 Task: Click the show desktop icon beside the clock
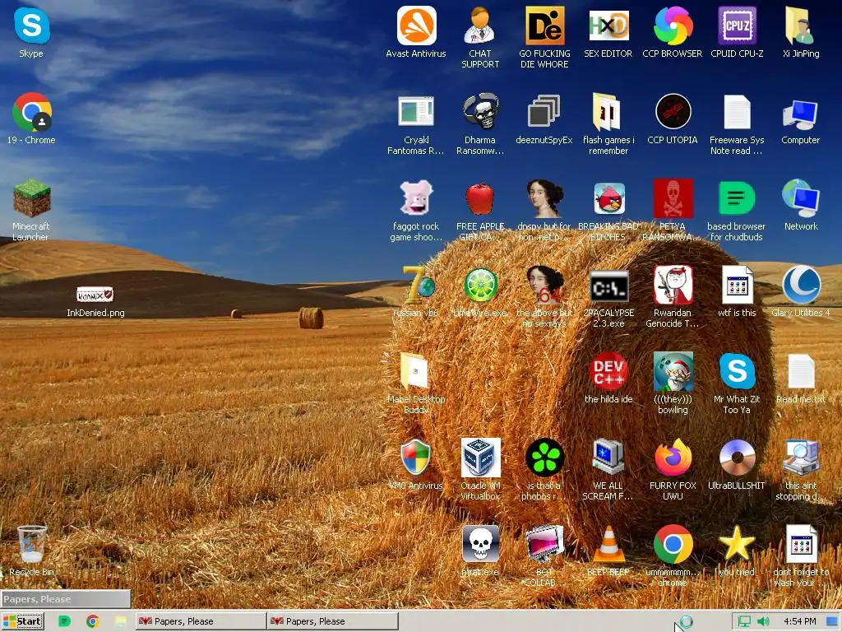[x=833, y=621]
